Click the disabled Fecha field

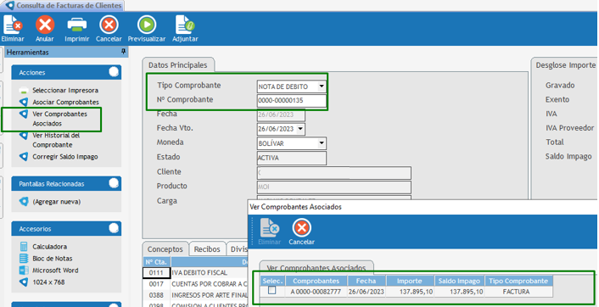click(x=281, y=114)
